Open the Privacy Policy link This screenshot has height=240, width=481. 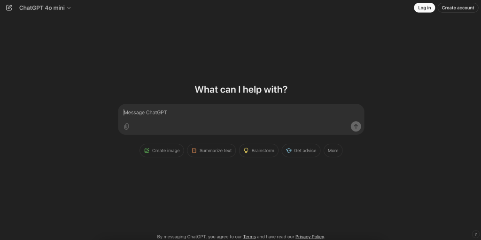click(310, 237)
